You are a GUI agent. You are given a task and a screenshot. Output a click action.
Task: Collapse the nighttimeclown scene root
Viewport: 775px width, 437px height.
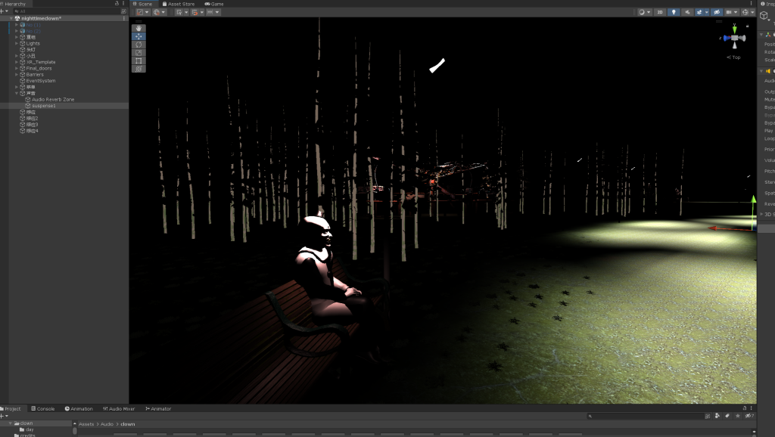11,18
